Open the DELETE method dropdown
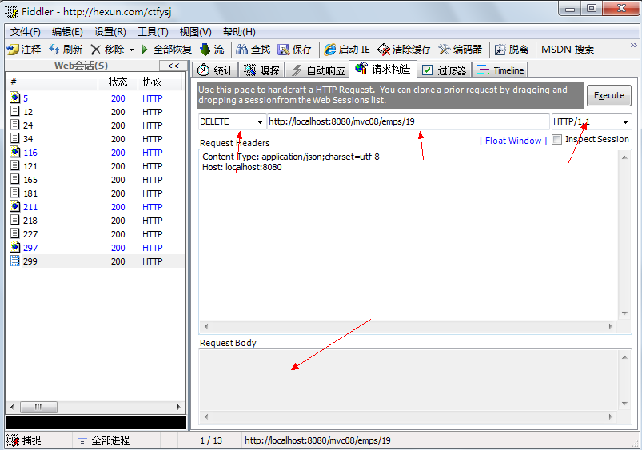Viewport: 642px width, 450px height. [260, 122]
